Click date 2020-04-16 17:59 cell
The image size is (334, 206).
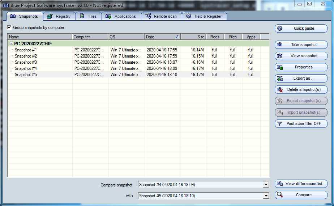click(162, 56)
